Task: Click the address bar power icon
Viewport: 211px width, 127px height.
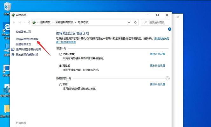Action: click(x=34, y=22)
